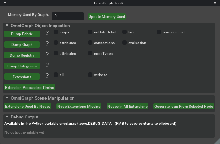The width and height of the screenshot is (220, 144).
Task: Open the window menu triangle in title bar
Action: tap(5, 3)
